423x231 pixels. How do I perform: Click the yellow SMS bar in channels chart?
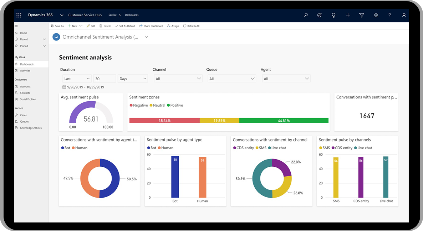(x=336, y=177)
